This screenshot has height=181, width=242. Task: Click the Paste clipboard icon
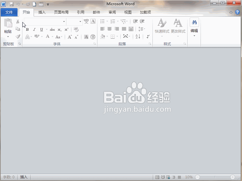[8, 23]
